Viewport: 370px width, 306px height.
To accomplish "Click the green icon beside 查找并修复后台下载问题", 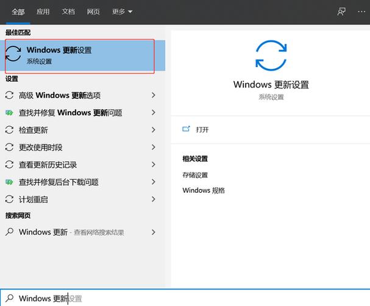I will [9, 182].
